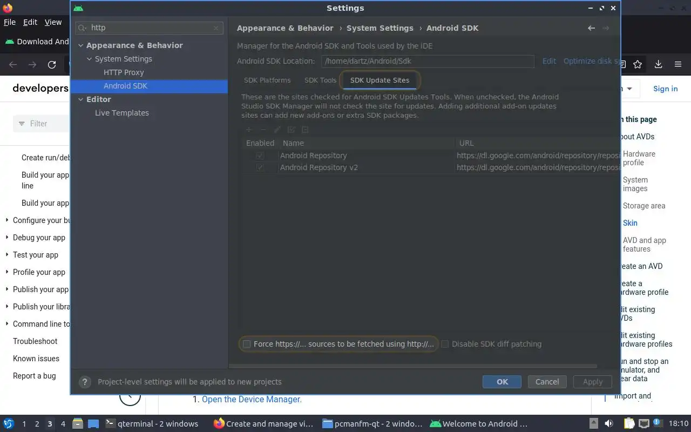Launch file manager from taskbar quick launch
Image resolution: width=691 pixels, height=432 pixels.
click(77, 424)
